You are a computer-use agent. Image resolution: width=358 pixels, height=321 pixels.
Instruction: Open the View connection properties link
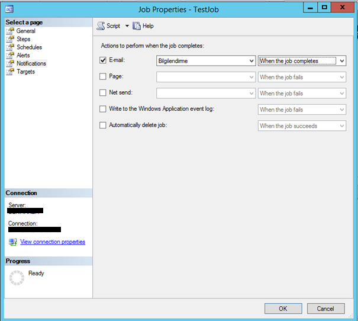coord(53,242)
